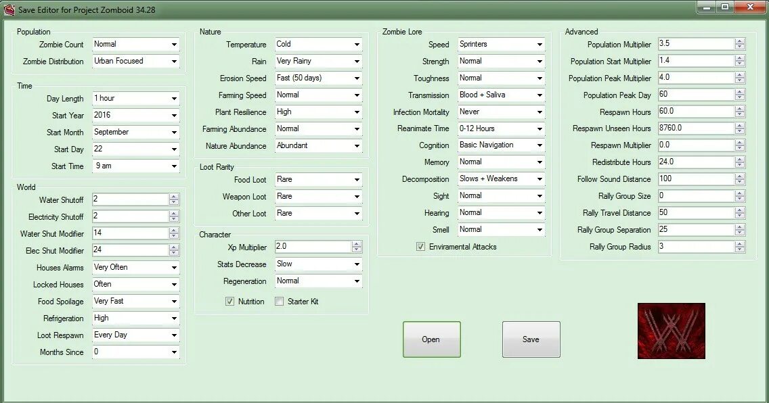This screenshot has height=403, width=769.
Task: Open the Start Day dropdown
Action: (136, 149)
